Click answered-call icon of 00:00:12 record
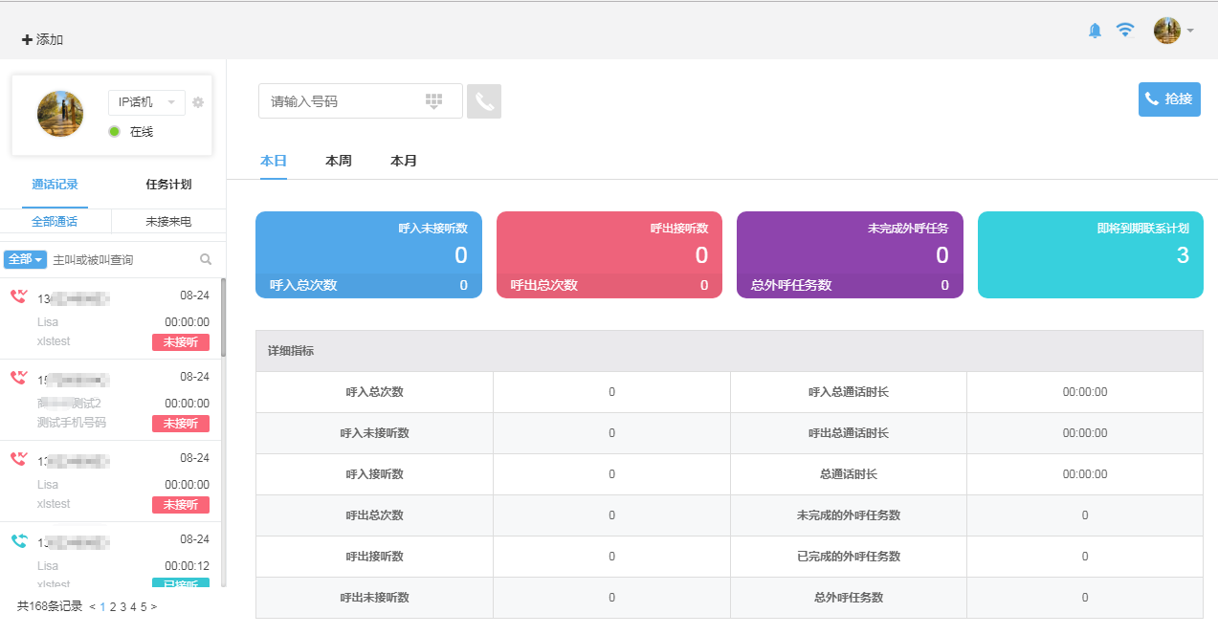 point(18,541)
